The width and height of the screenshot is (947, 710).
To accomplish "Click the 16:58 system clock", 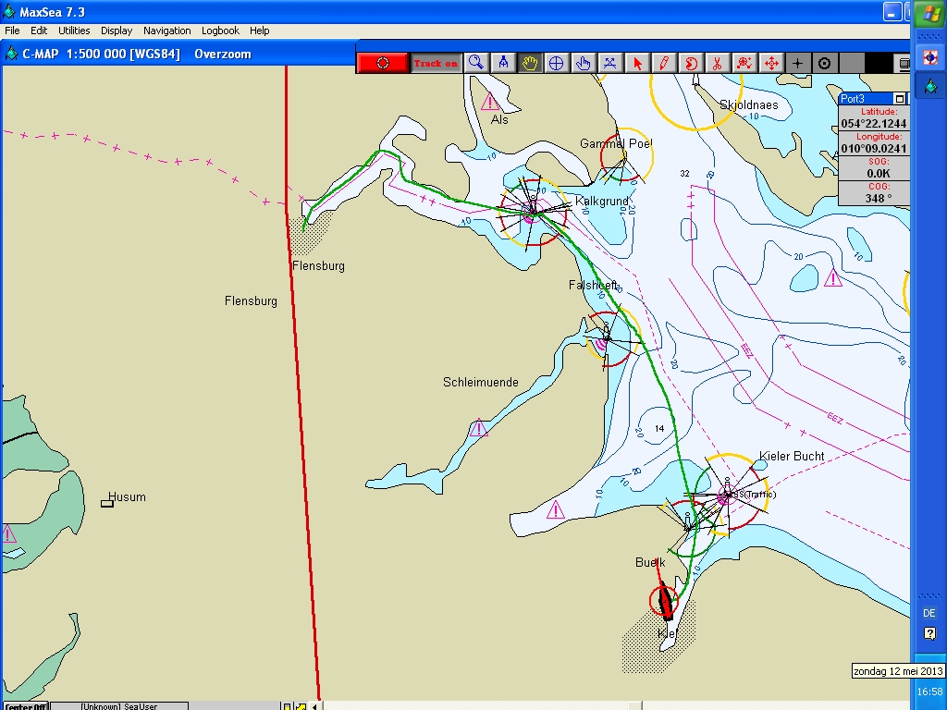I will tap(929, 692).
